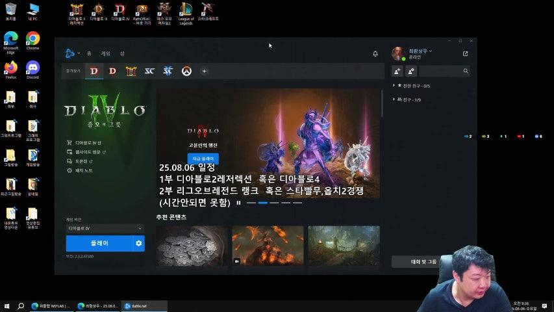This screenshot has height=312, width=554.
Task: Jump to the last carousel slide indicator
Action: [297, 203]
